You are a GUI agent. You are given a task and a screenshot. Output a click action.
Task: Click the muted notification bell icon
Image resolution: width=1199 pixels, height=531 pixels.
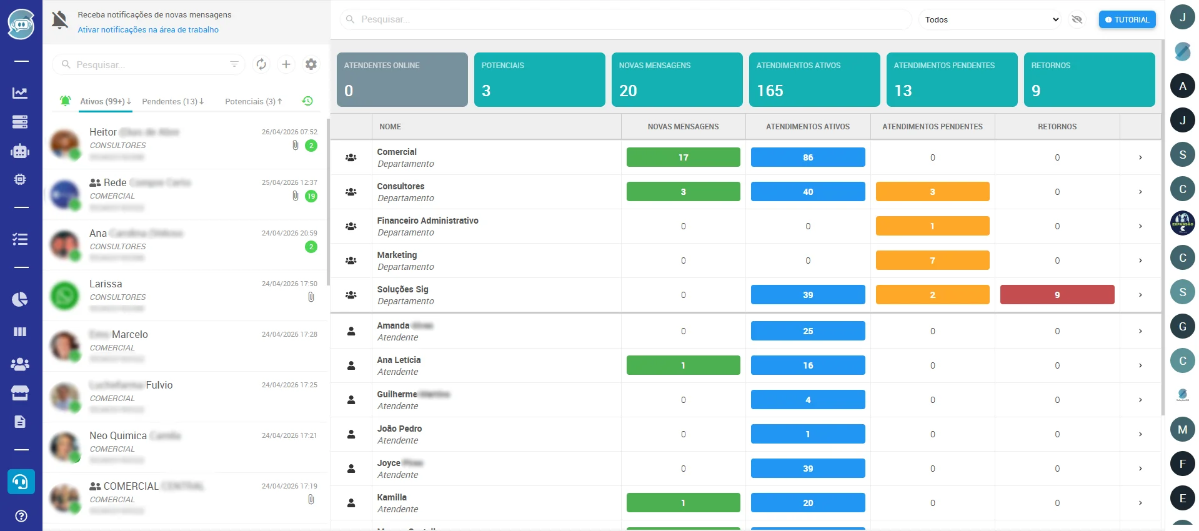coord(60,20)
